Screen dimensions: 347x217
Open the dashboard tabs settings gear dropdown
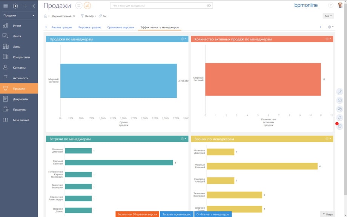pyautogui.click(x=331, y=27)
